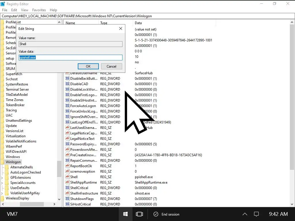
Task: Open the File menu
Action: pos(5,10)
